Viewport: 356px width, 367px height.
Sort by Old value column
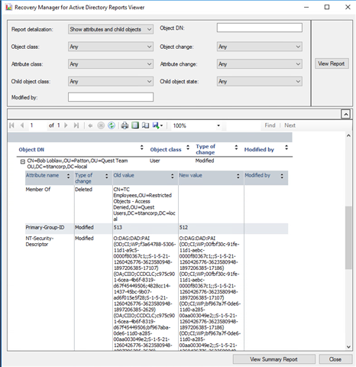[173, 176]
